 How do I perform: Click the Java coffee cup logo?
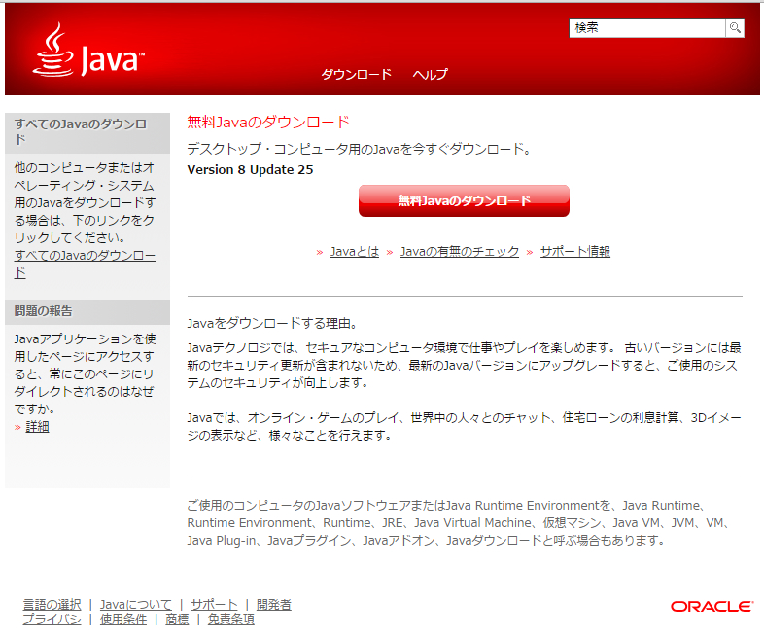87,51
